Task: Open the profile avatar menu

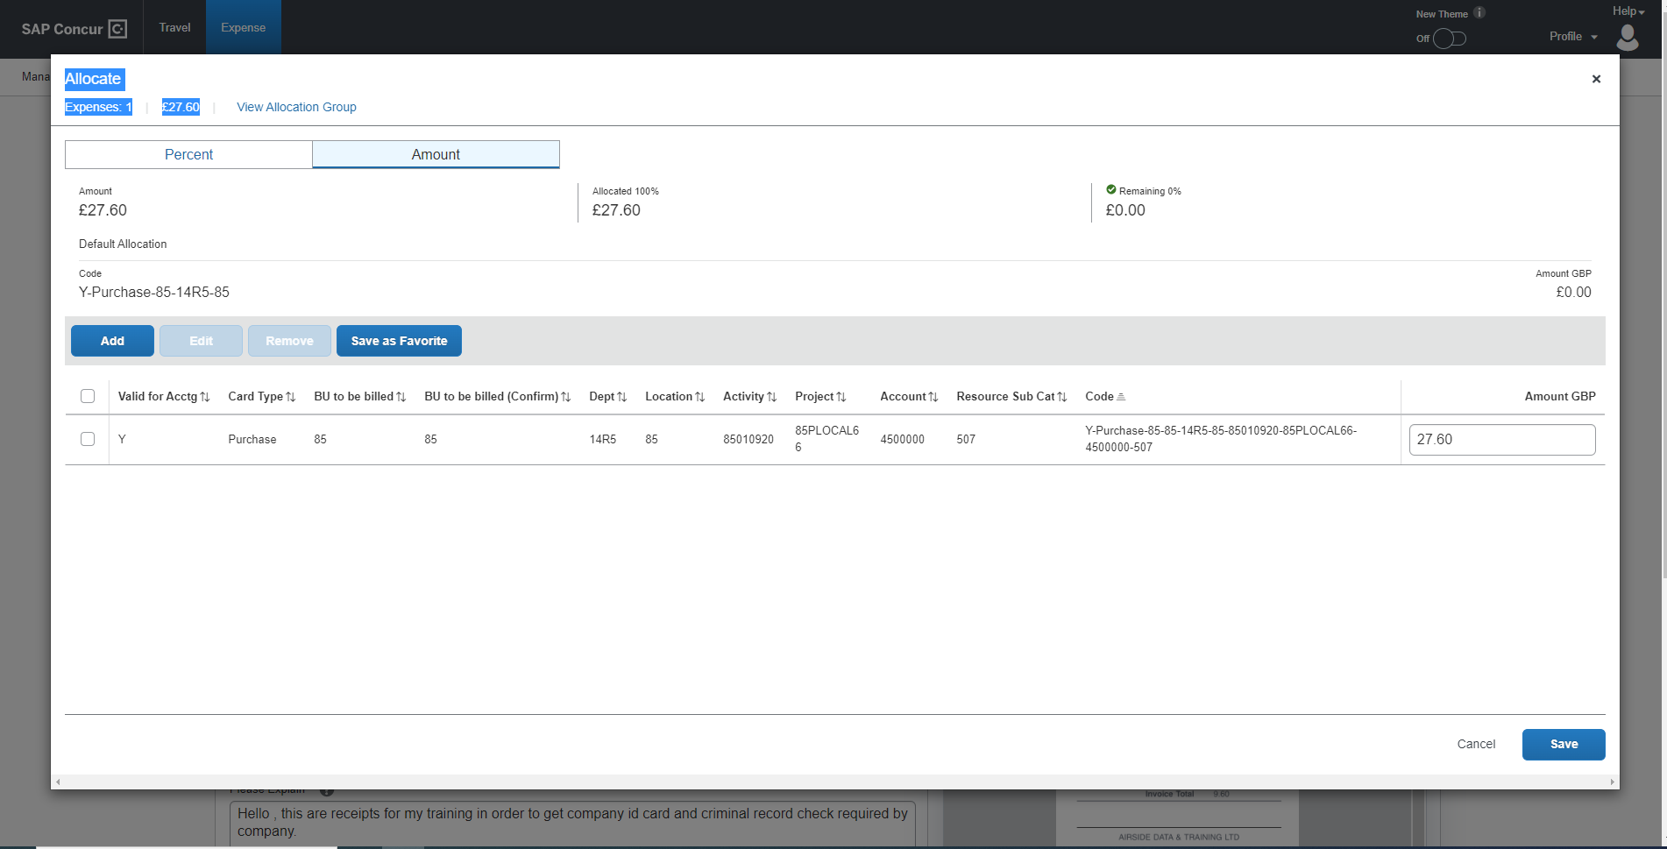Action: click(x=1627, y=36)
